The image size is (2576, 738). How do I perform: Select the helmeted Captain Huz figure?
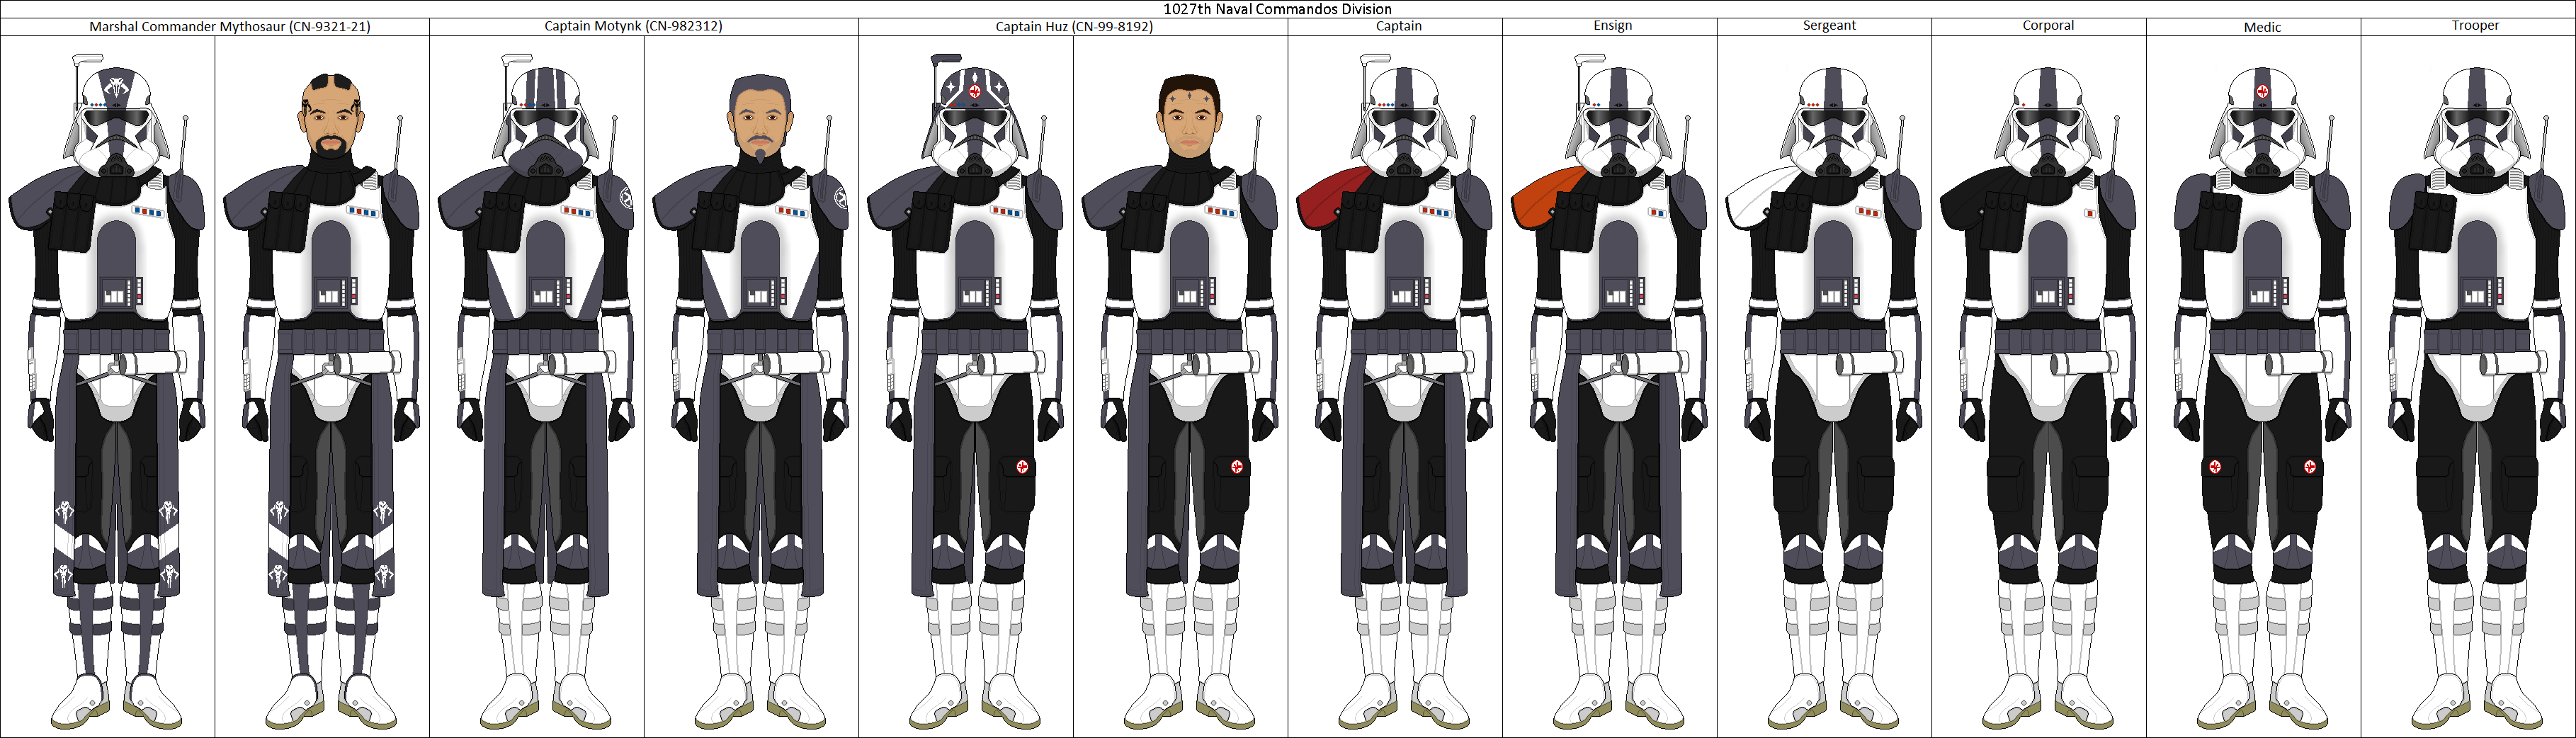(x=966, y=392)
